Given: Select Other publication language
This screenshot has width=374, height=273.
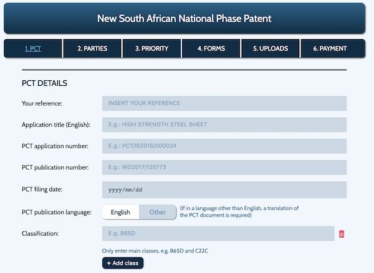Looking at the screenshot, I should pyautogui.click(x=158, y=212).
